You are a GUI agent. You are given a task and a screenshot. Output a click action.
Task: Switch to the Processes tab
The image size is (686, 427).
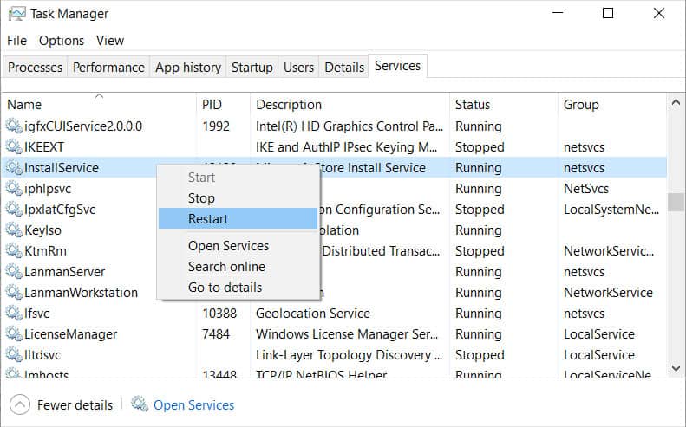pos(35,68)
